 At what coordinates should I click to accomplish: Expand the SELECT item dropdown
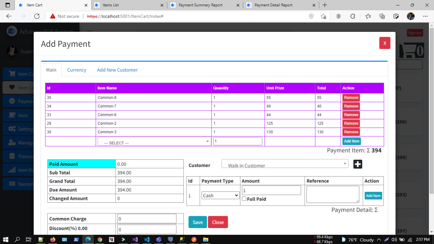[154, 141]
